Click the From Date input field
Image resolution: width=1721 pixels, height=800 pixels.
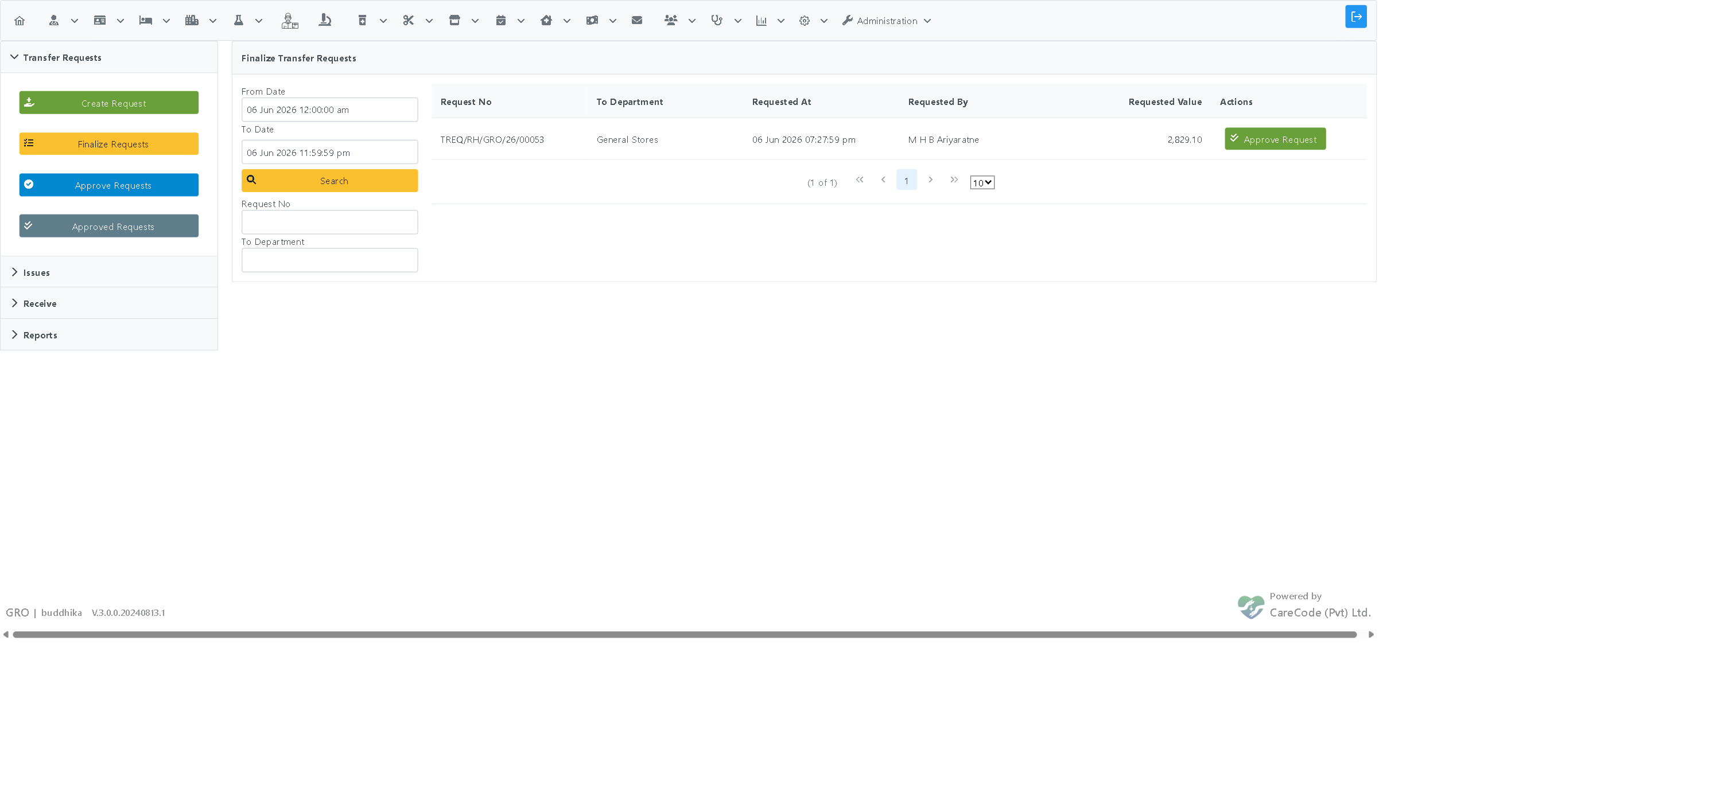(329, 110)
